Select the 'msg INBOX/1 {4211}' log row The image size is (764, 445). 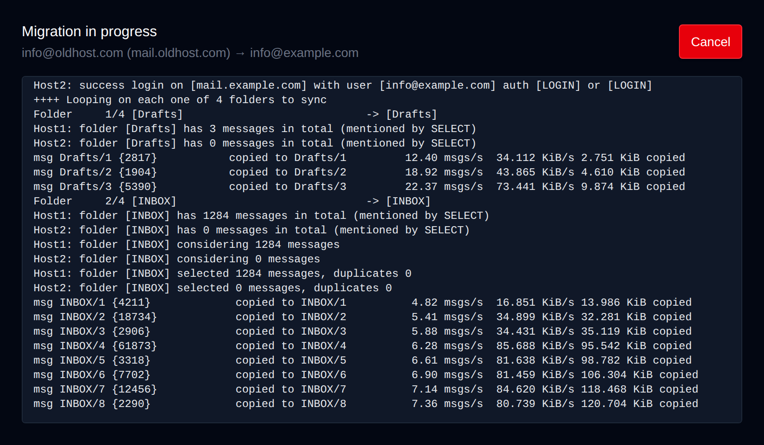[x=363, y=303]
